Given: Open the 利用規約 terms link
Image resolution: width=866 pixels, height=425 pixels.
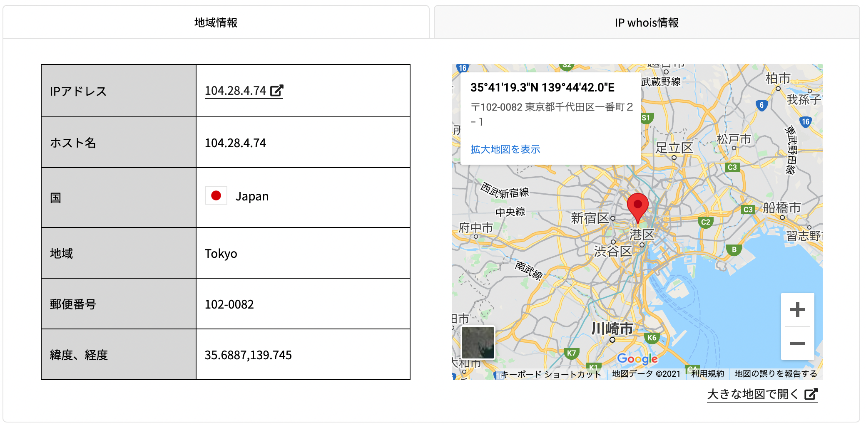Looking at the screenshot, I should pyautogui.click(x=707, y=374).
